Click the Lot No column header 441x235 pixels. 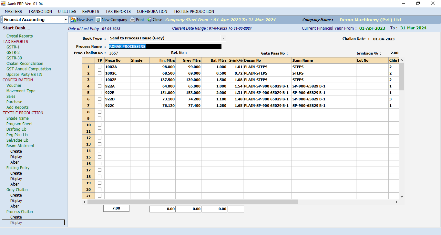click(372, 60)
